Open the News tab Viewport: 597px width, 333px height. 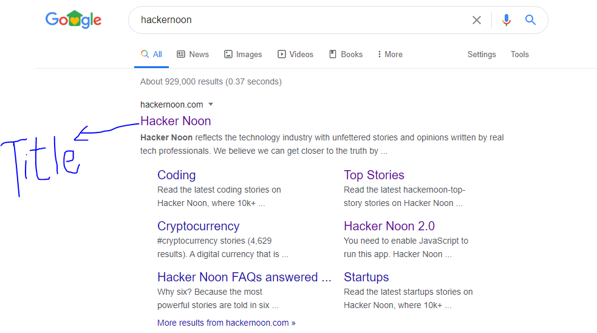193,54
